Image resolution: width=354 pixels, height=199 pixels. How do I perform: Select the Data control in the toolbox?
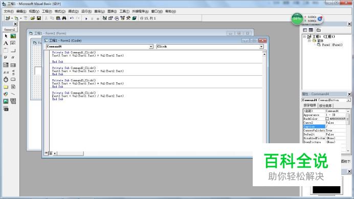[13, 101]
